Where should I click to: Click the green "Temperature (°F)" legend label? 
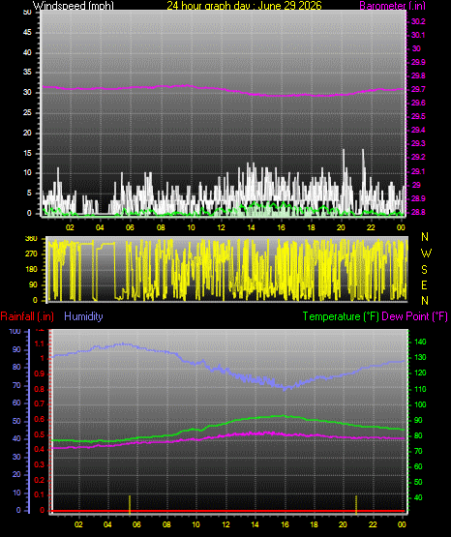click(341, 316)
